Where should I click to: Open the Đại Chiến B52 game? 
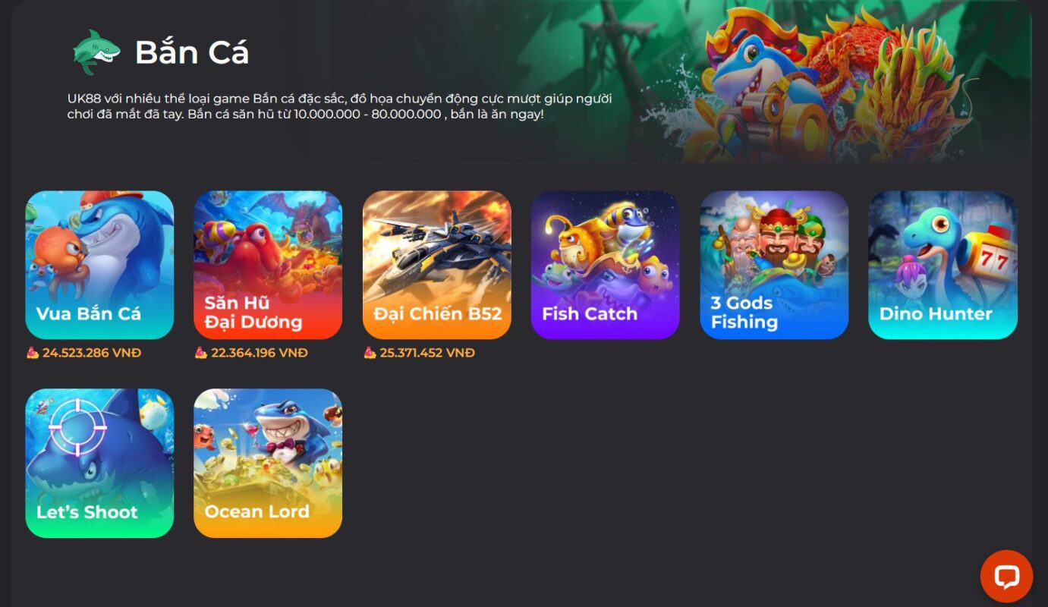click(x=437, y=265)
